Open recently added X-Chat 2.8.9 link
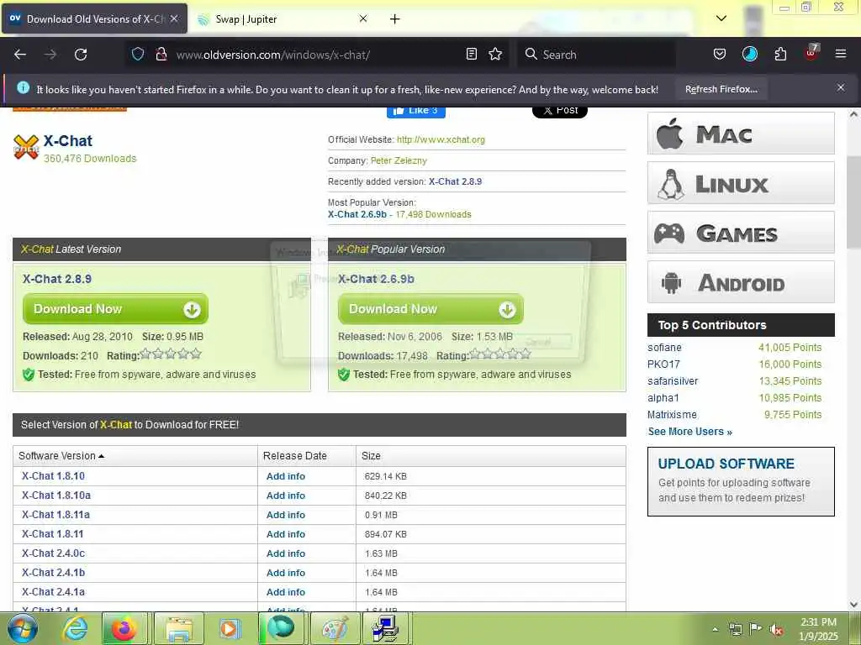Viewport: 861px width, 645px height. (x=455, y=181)
